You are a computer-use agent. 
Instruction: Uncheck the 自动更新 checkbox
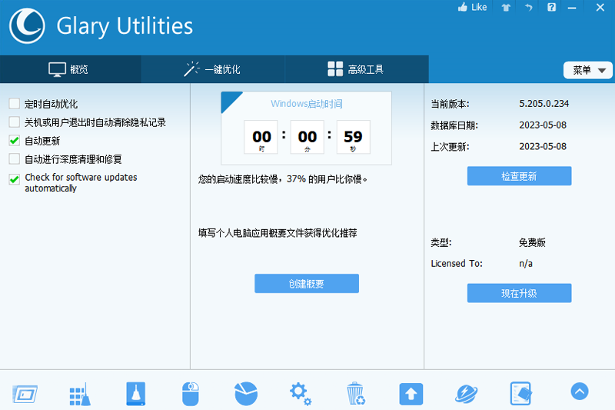coord(15,141)
